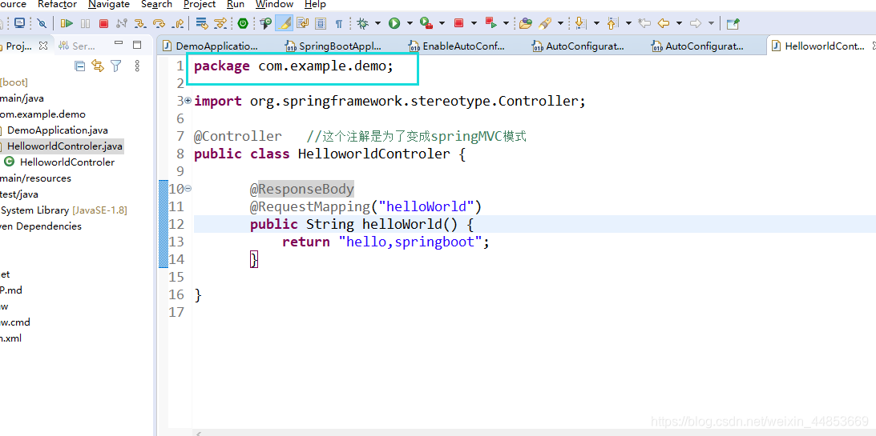
Task: Click the New Java class icon beside Spring dashboard
Action: 266,23
